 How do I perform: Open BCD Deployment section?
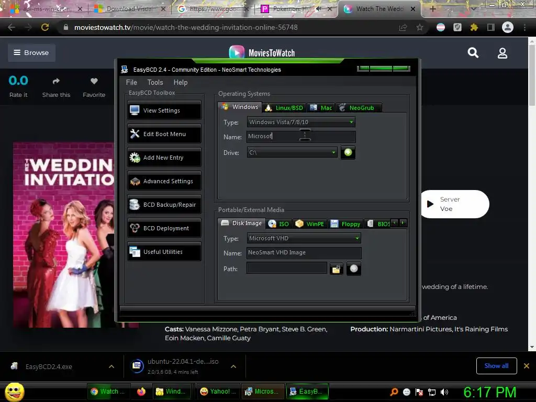[x=164, y=228]
